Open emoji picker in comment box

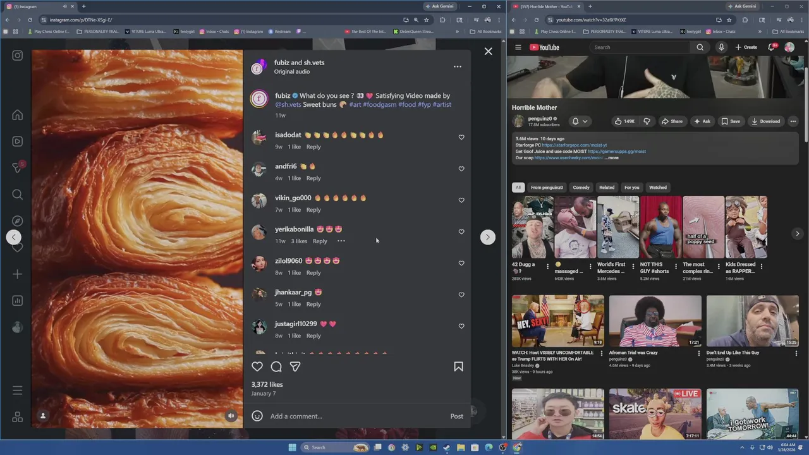[257, 416]
